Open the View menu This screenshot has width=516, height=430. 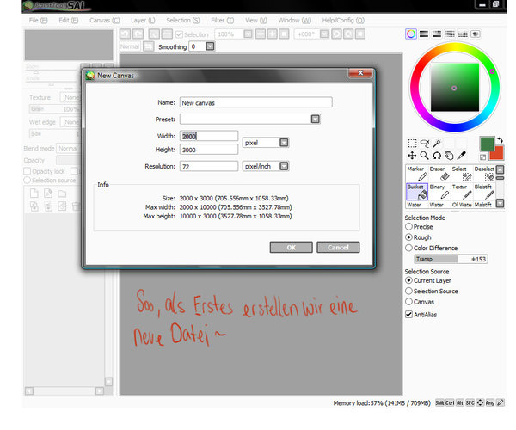pyautogui.click(x=256, y=20)
